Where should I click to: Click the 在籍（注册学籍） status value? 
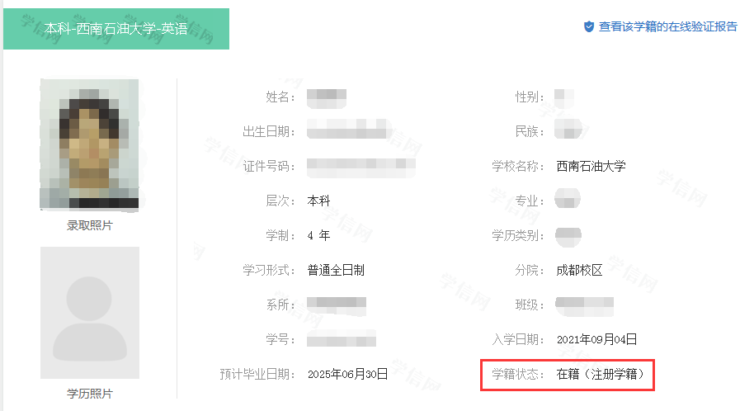(x=606, y=375)
